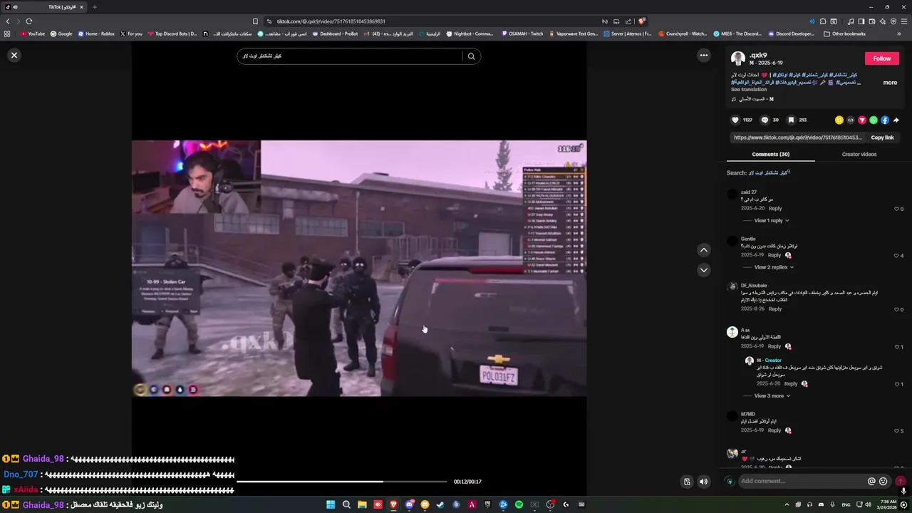
Task: Open comments via speech bubble icon
Action: (x=765, y=120)
